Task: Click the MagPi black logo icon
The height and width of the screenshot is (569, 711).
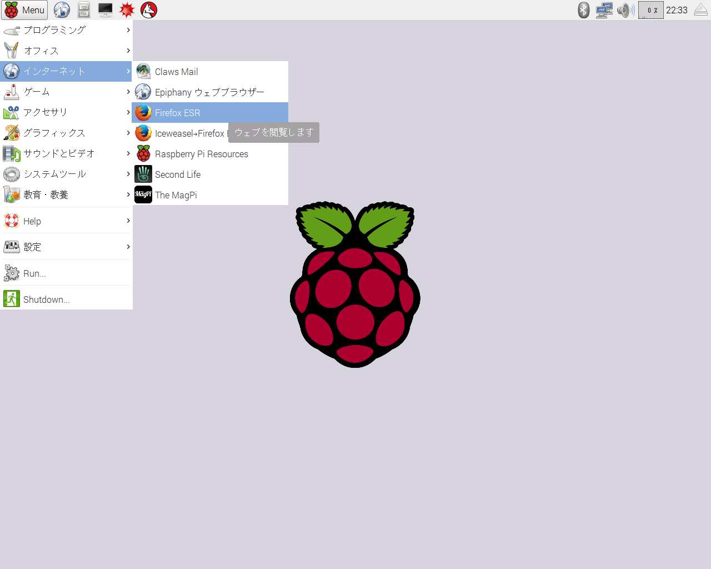Action: (143, 195)
